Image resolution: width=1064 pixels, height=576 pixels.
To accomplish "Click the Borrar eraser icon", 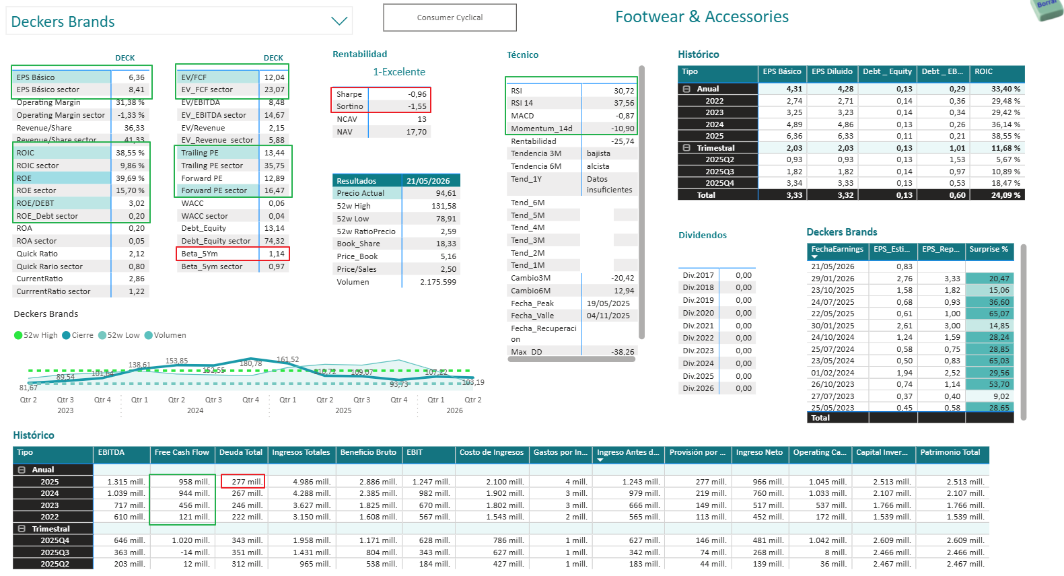I will click(1048, 9).
